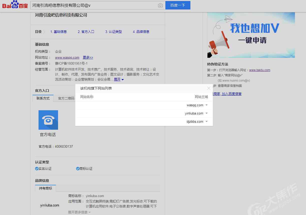
Task: Click the 更多>> link beside website address
Action: [88, 57]
